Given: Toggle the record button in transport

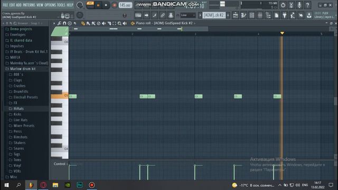Looking at the screenshot, I should [115, 5].
